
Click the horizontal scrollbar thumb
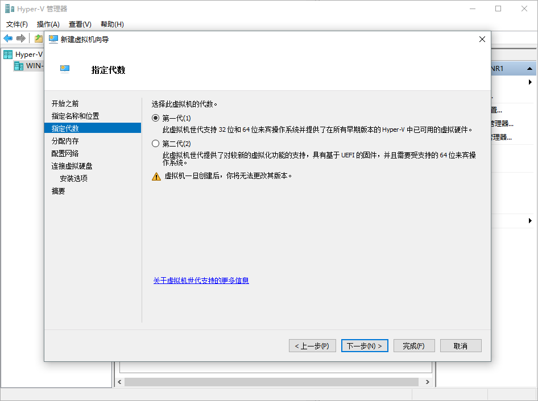pyautogui.click(x=271, y=382)
